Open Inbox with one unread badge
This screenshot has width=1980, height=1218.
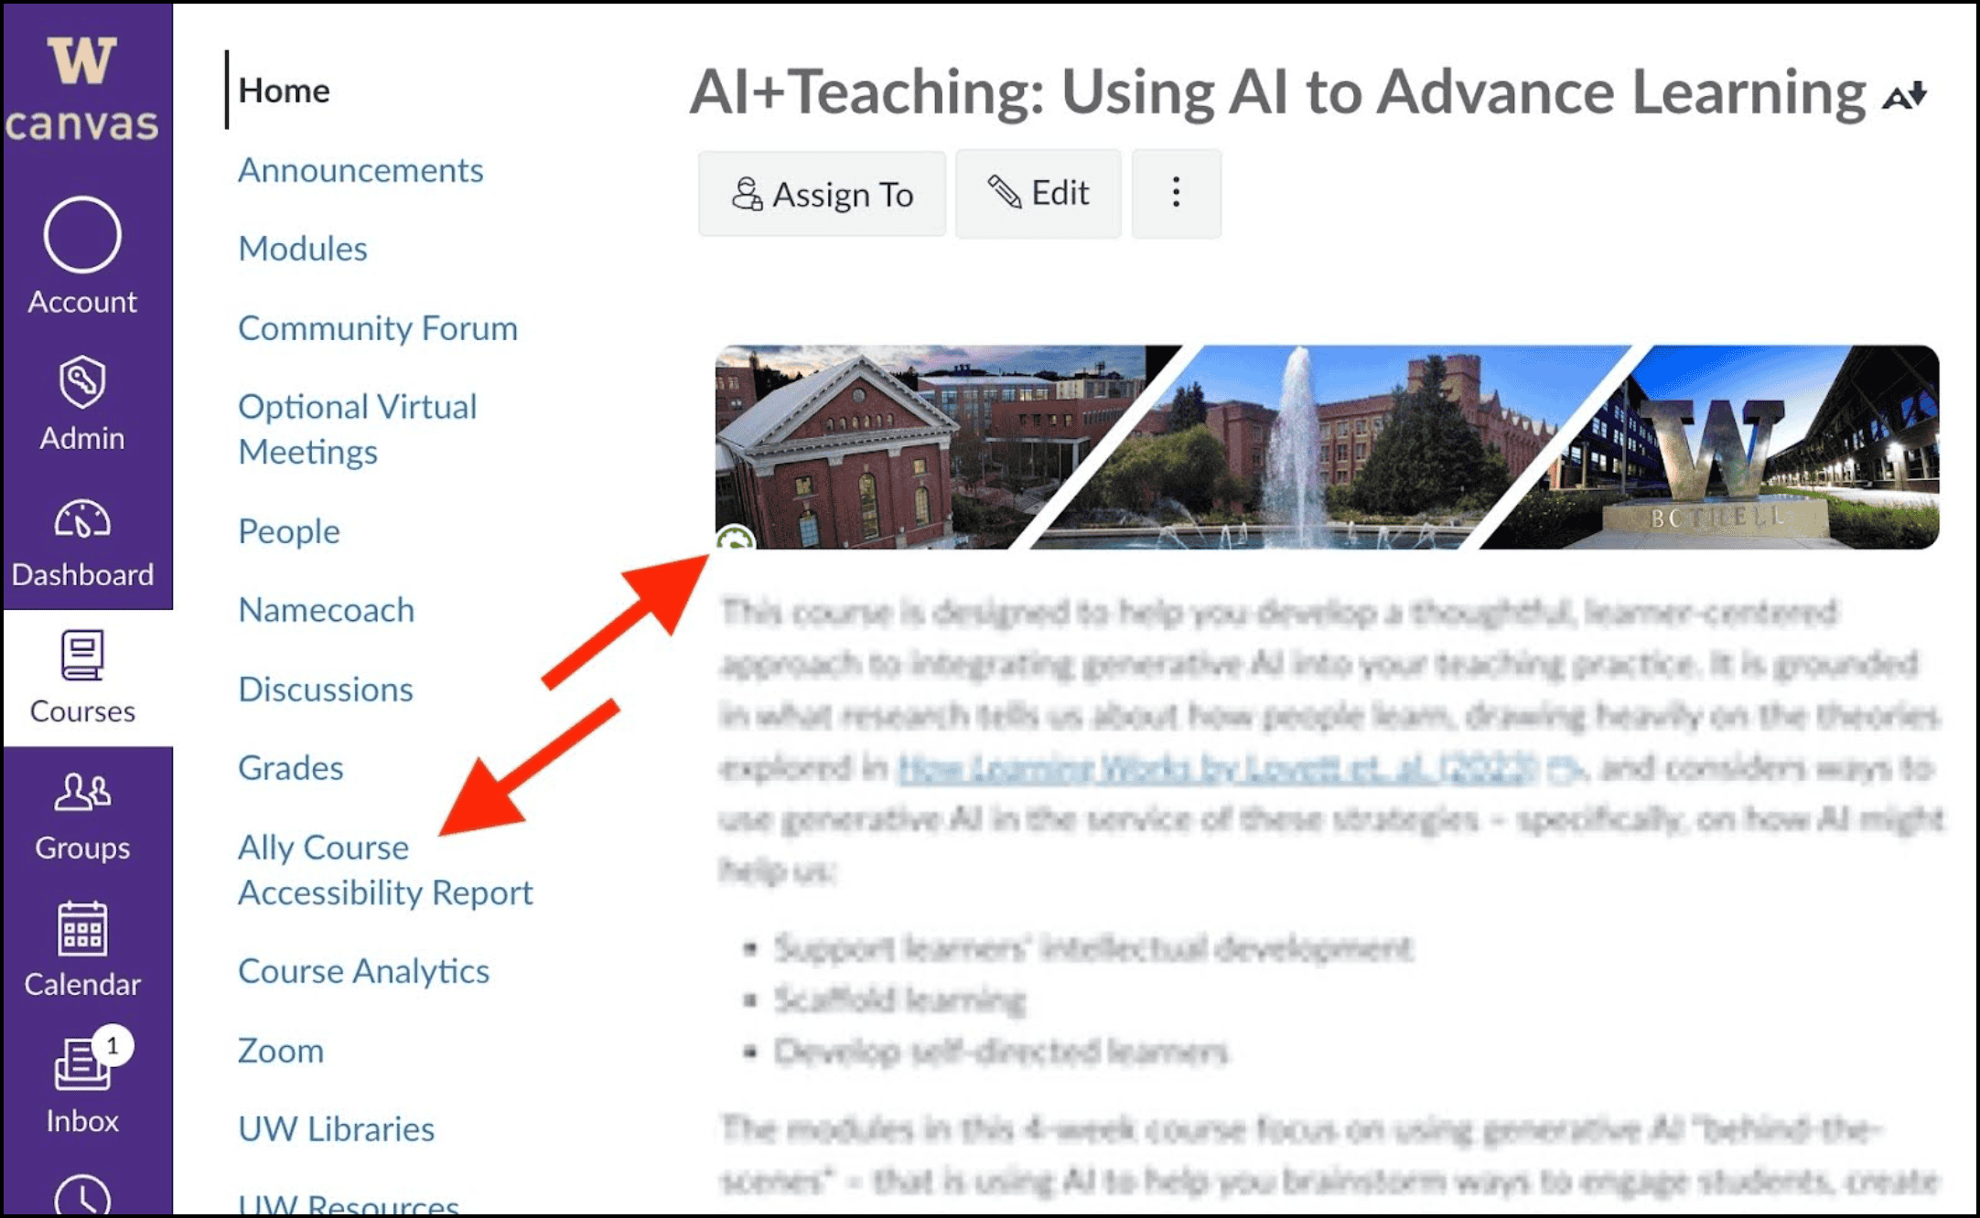(82, 1066)
